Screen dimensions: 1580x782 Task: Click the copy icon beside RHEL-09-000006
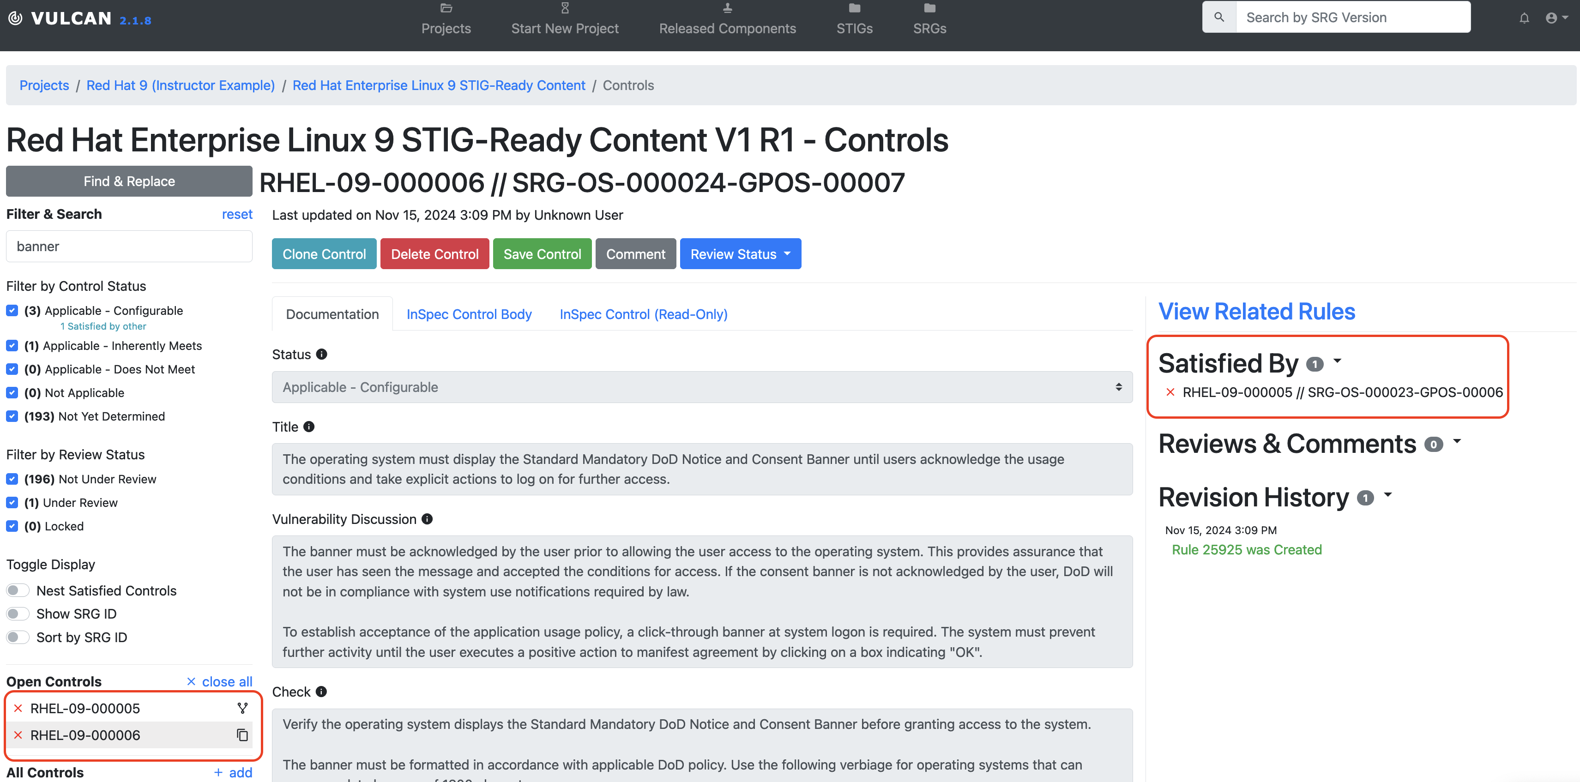click(x=242, y=735)
